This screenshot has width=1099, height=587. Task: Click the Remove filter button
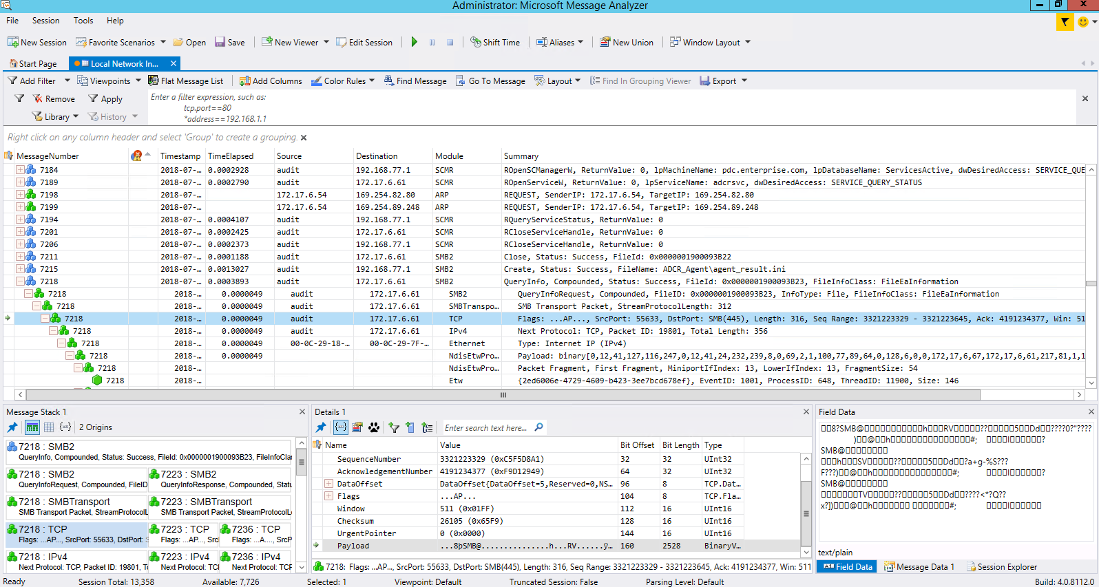coord(54,98)
